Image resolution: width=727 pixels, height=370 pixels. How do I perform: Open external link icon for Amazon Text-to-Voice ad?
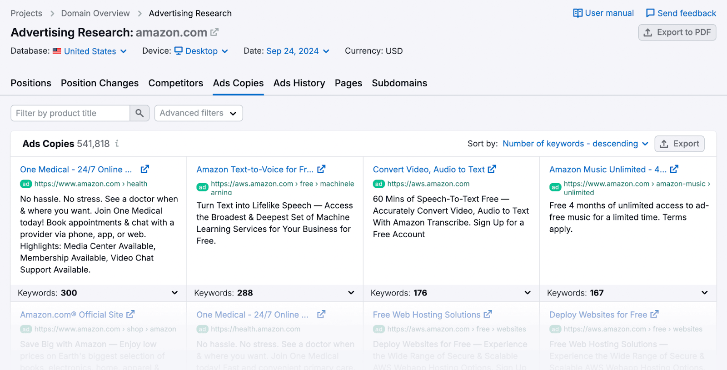[321, 169]
